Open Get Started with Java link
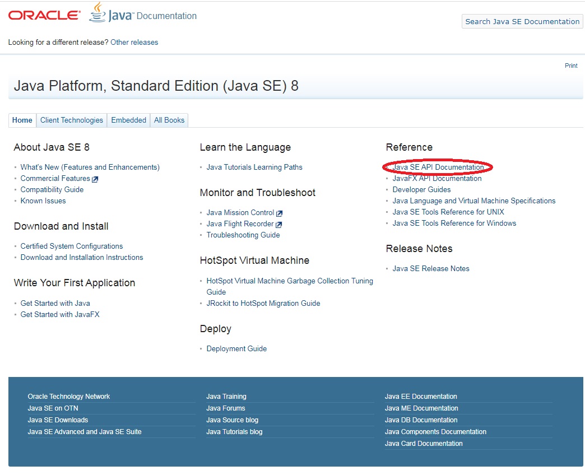Image resolution: width=585 pixels, height=475 pixels. click(x=55, y=304)
